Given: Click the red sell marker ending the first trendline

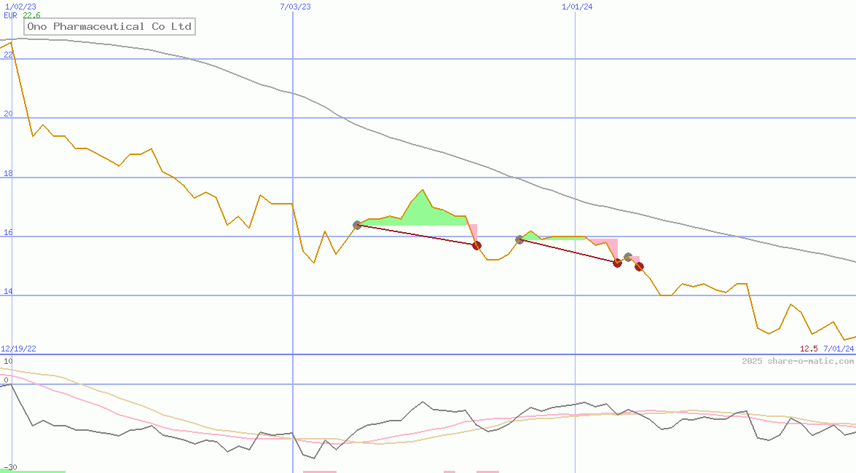Looking at the screenshot, I should (477, 246).
